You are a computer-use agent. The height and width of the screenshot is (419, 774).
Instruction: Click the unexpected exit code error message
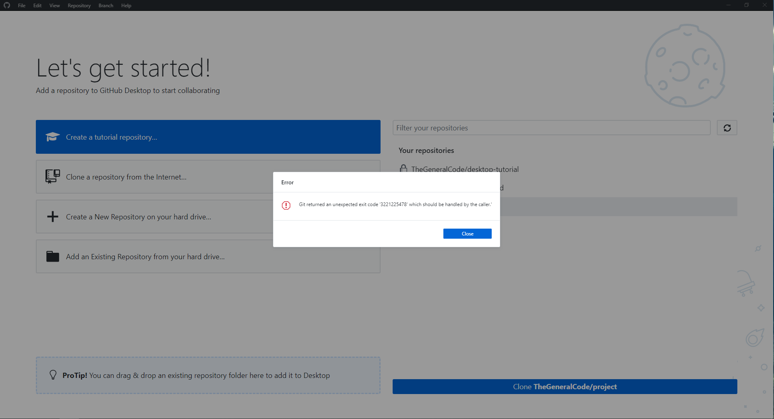[x=395, y=204]
